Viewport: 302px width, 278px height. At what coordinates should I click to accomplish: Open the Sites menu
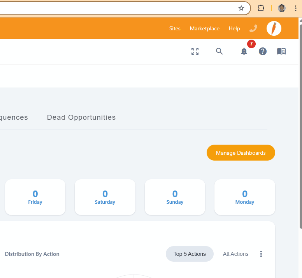[x=175, y=28]
